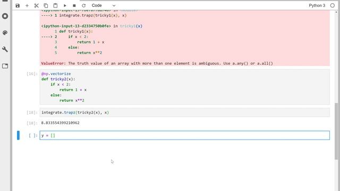Viewport: 340px width, 191px height.
Task: Select the ValueError message text
Action: pos(157,64)
